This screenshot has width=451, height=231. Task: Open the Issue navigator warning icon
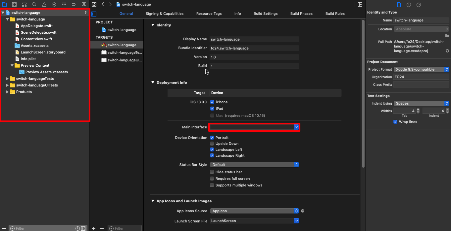click(x=44, y=4)
